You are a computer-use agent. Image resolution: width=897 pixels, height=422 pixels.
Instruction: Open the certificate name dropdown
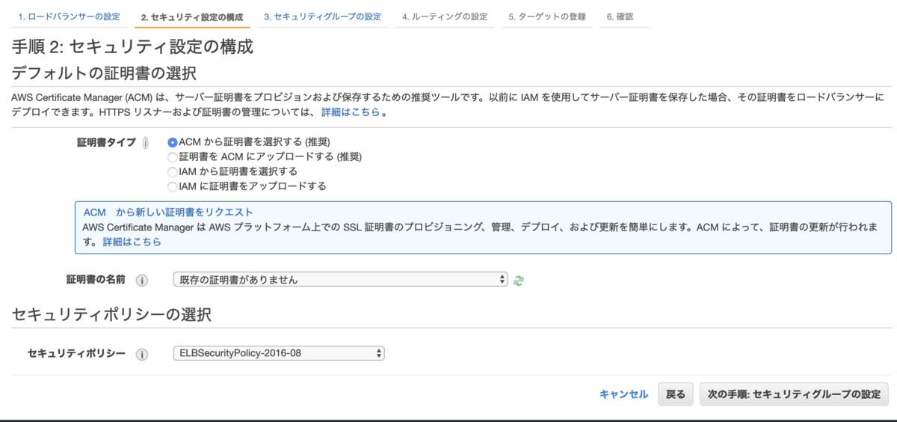point(340,280)
